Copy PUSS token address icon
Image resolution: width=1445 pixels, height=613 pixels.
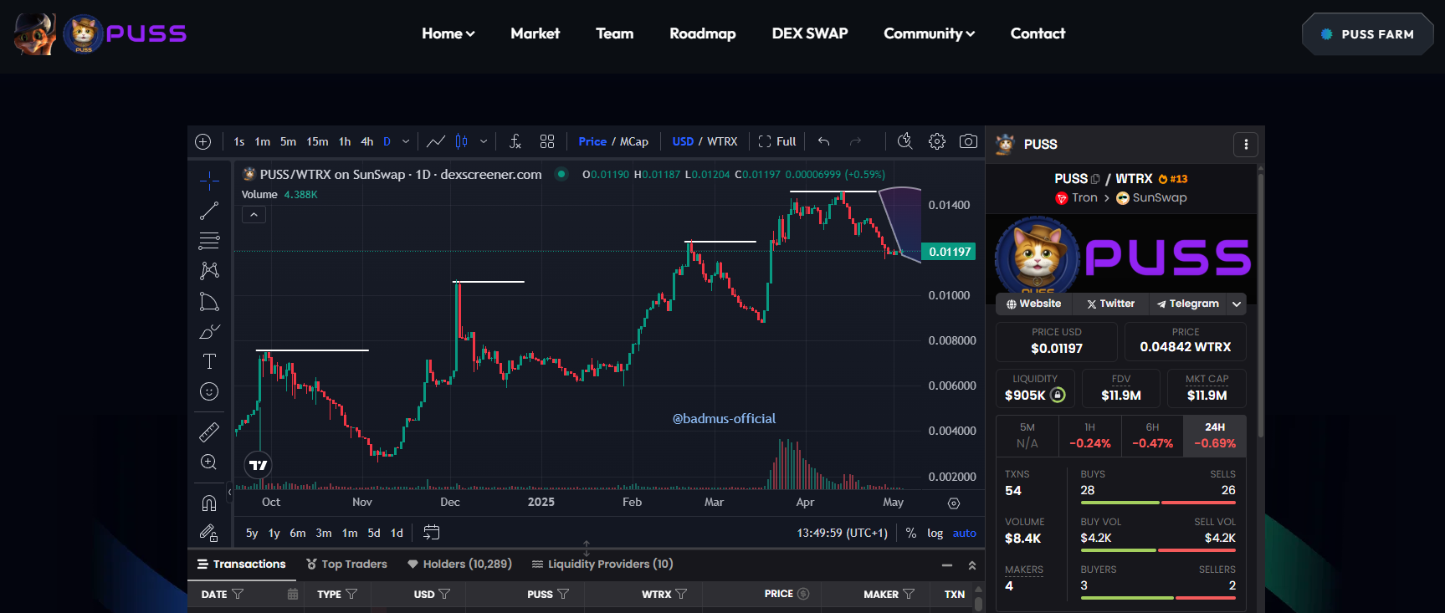coord(1095,179)
